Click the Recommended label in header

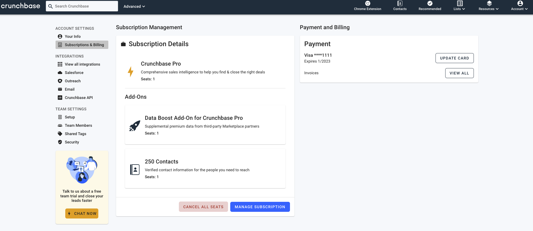click(x=430, y=9)
